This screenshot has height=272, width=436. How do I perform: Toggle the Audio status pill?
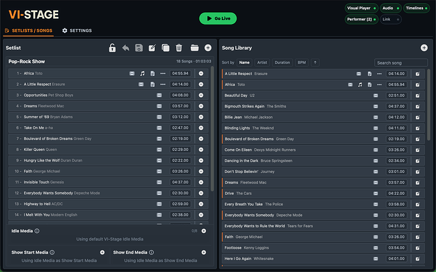[x=391, y=8]
